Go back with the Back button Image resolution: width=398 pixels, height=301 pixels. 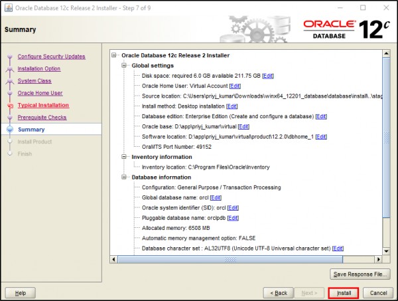[x=279, y=293]
